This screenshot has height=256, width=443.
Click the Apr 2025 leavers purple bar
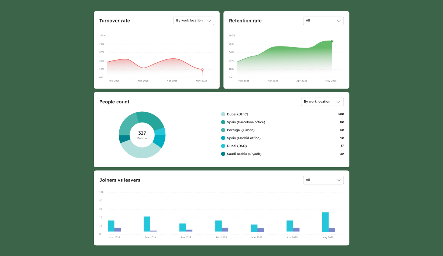(x=296, y=230)
